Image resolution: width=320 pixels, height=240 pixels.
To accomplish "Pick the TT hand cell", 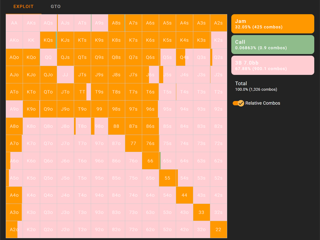I will [82, 92].
